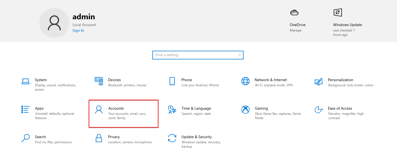Open the Windows Update header icon
This screenshot has width=397, height=159.
338,12
